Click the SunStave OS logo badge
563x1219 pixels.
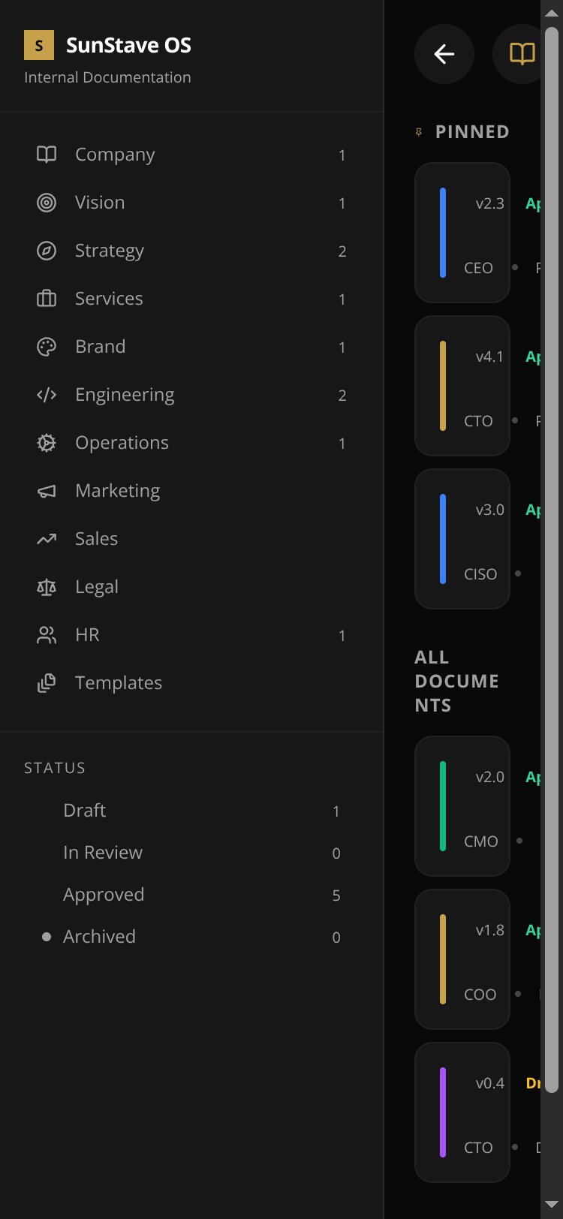click(39, 45)
